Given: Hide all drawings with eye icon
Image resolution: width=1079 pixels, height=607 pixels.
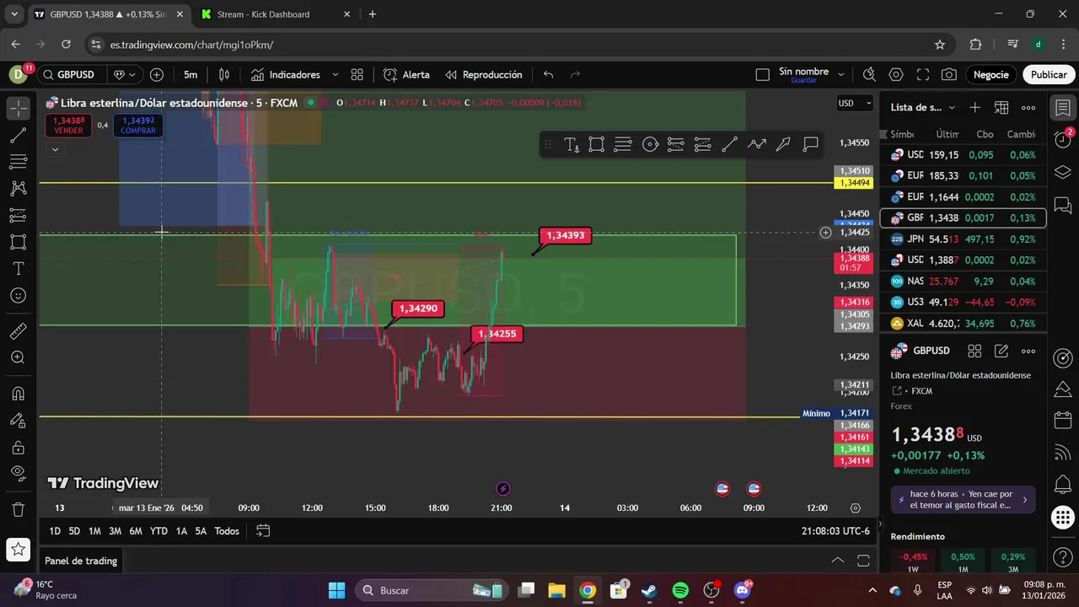Looking at the screenshot, I should pos(18,473).
